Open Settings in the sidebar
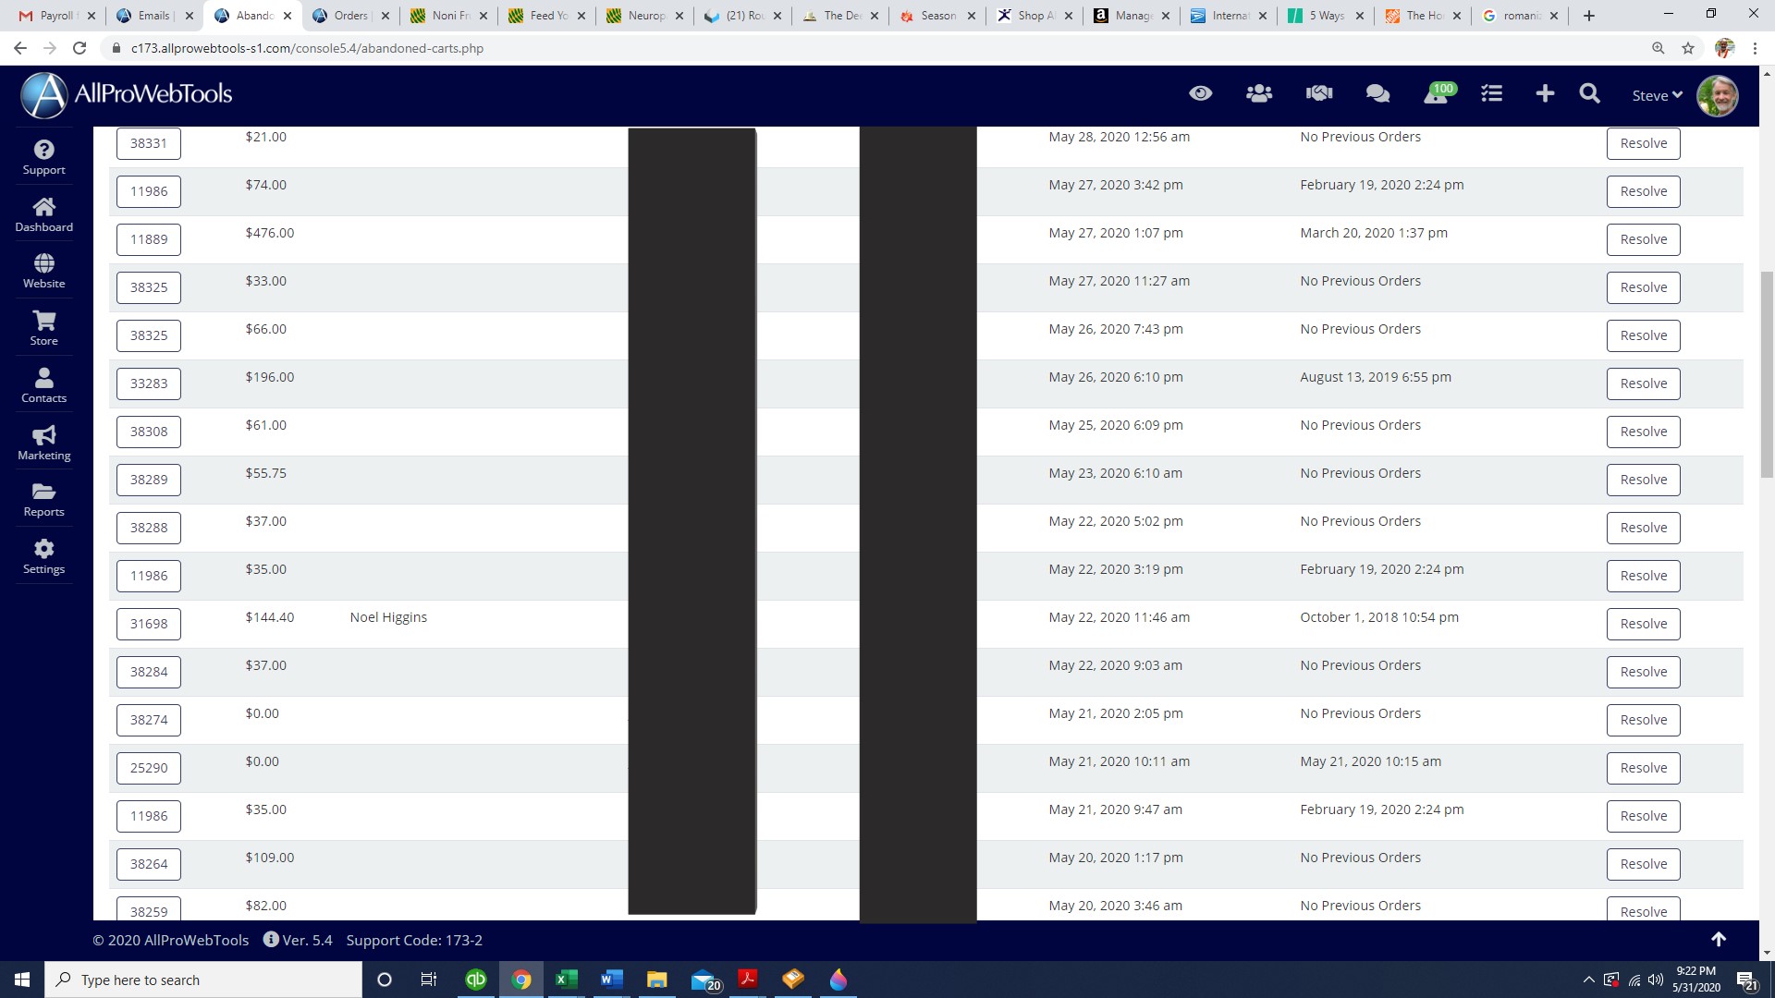 point(43,557)
